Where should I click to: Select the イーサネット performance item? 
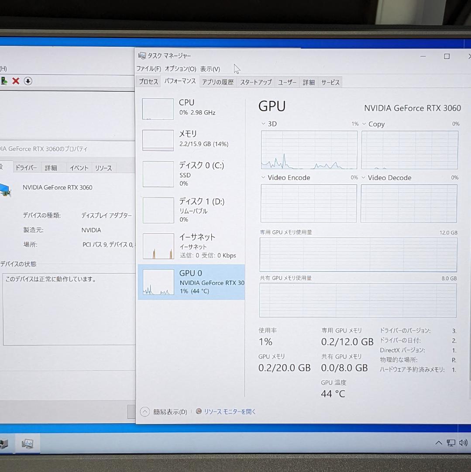[x=192, y=246]
